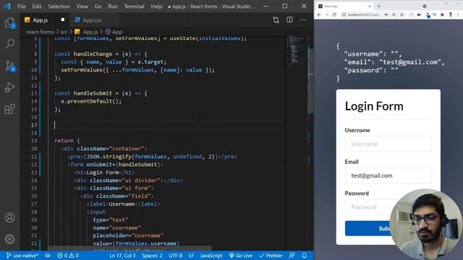Screen dimensions: 463x260
Task: Change encoding via UTF-8 status item
Action: [x=176, y=256]
